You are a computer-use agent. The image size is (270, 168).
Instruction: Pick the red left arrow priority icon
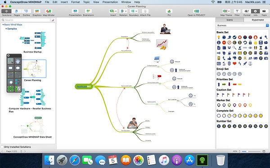pos(234,84)
